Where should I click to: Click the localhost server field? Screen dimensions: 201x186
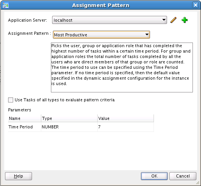tap(110, 20)
